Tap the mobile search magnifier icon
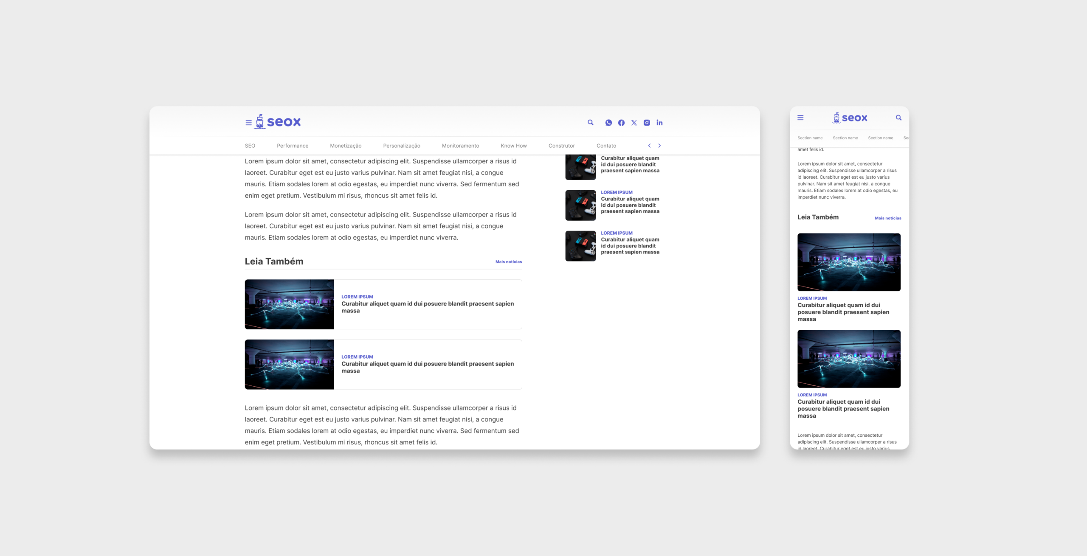Screen dimensions: 1087x556 point(898,118)
